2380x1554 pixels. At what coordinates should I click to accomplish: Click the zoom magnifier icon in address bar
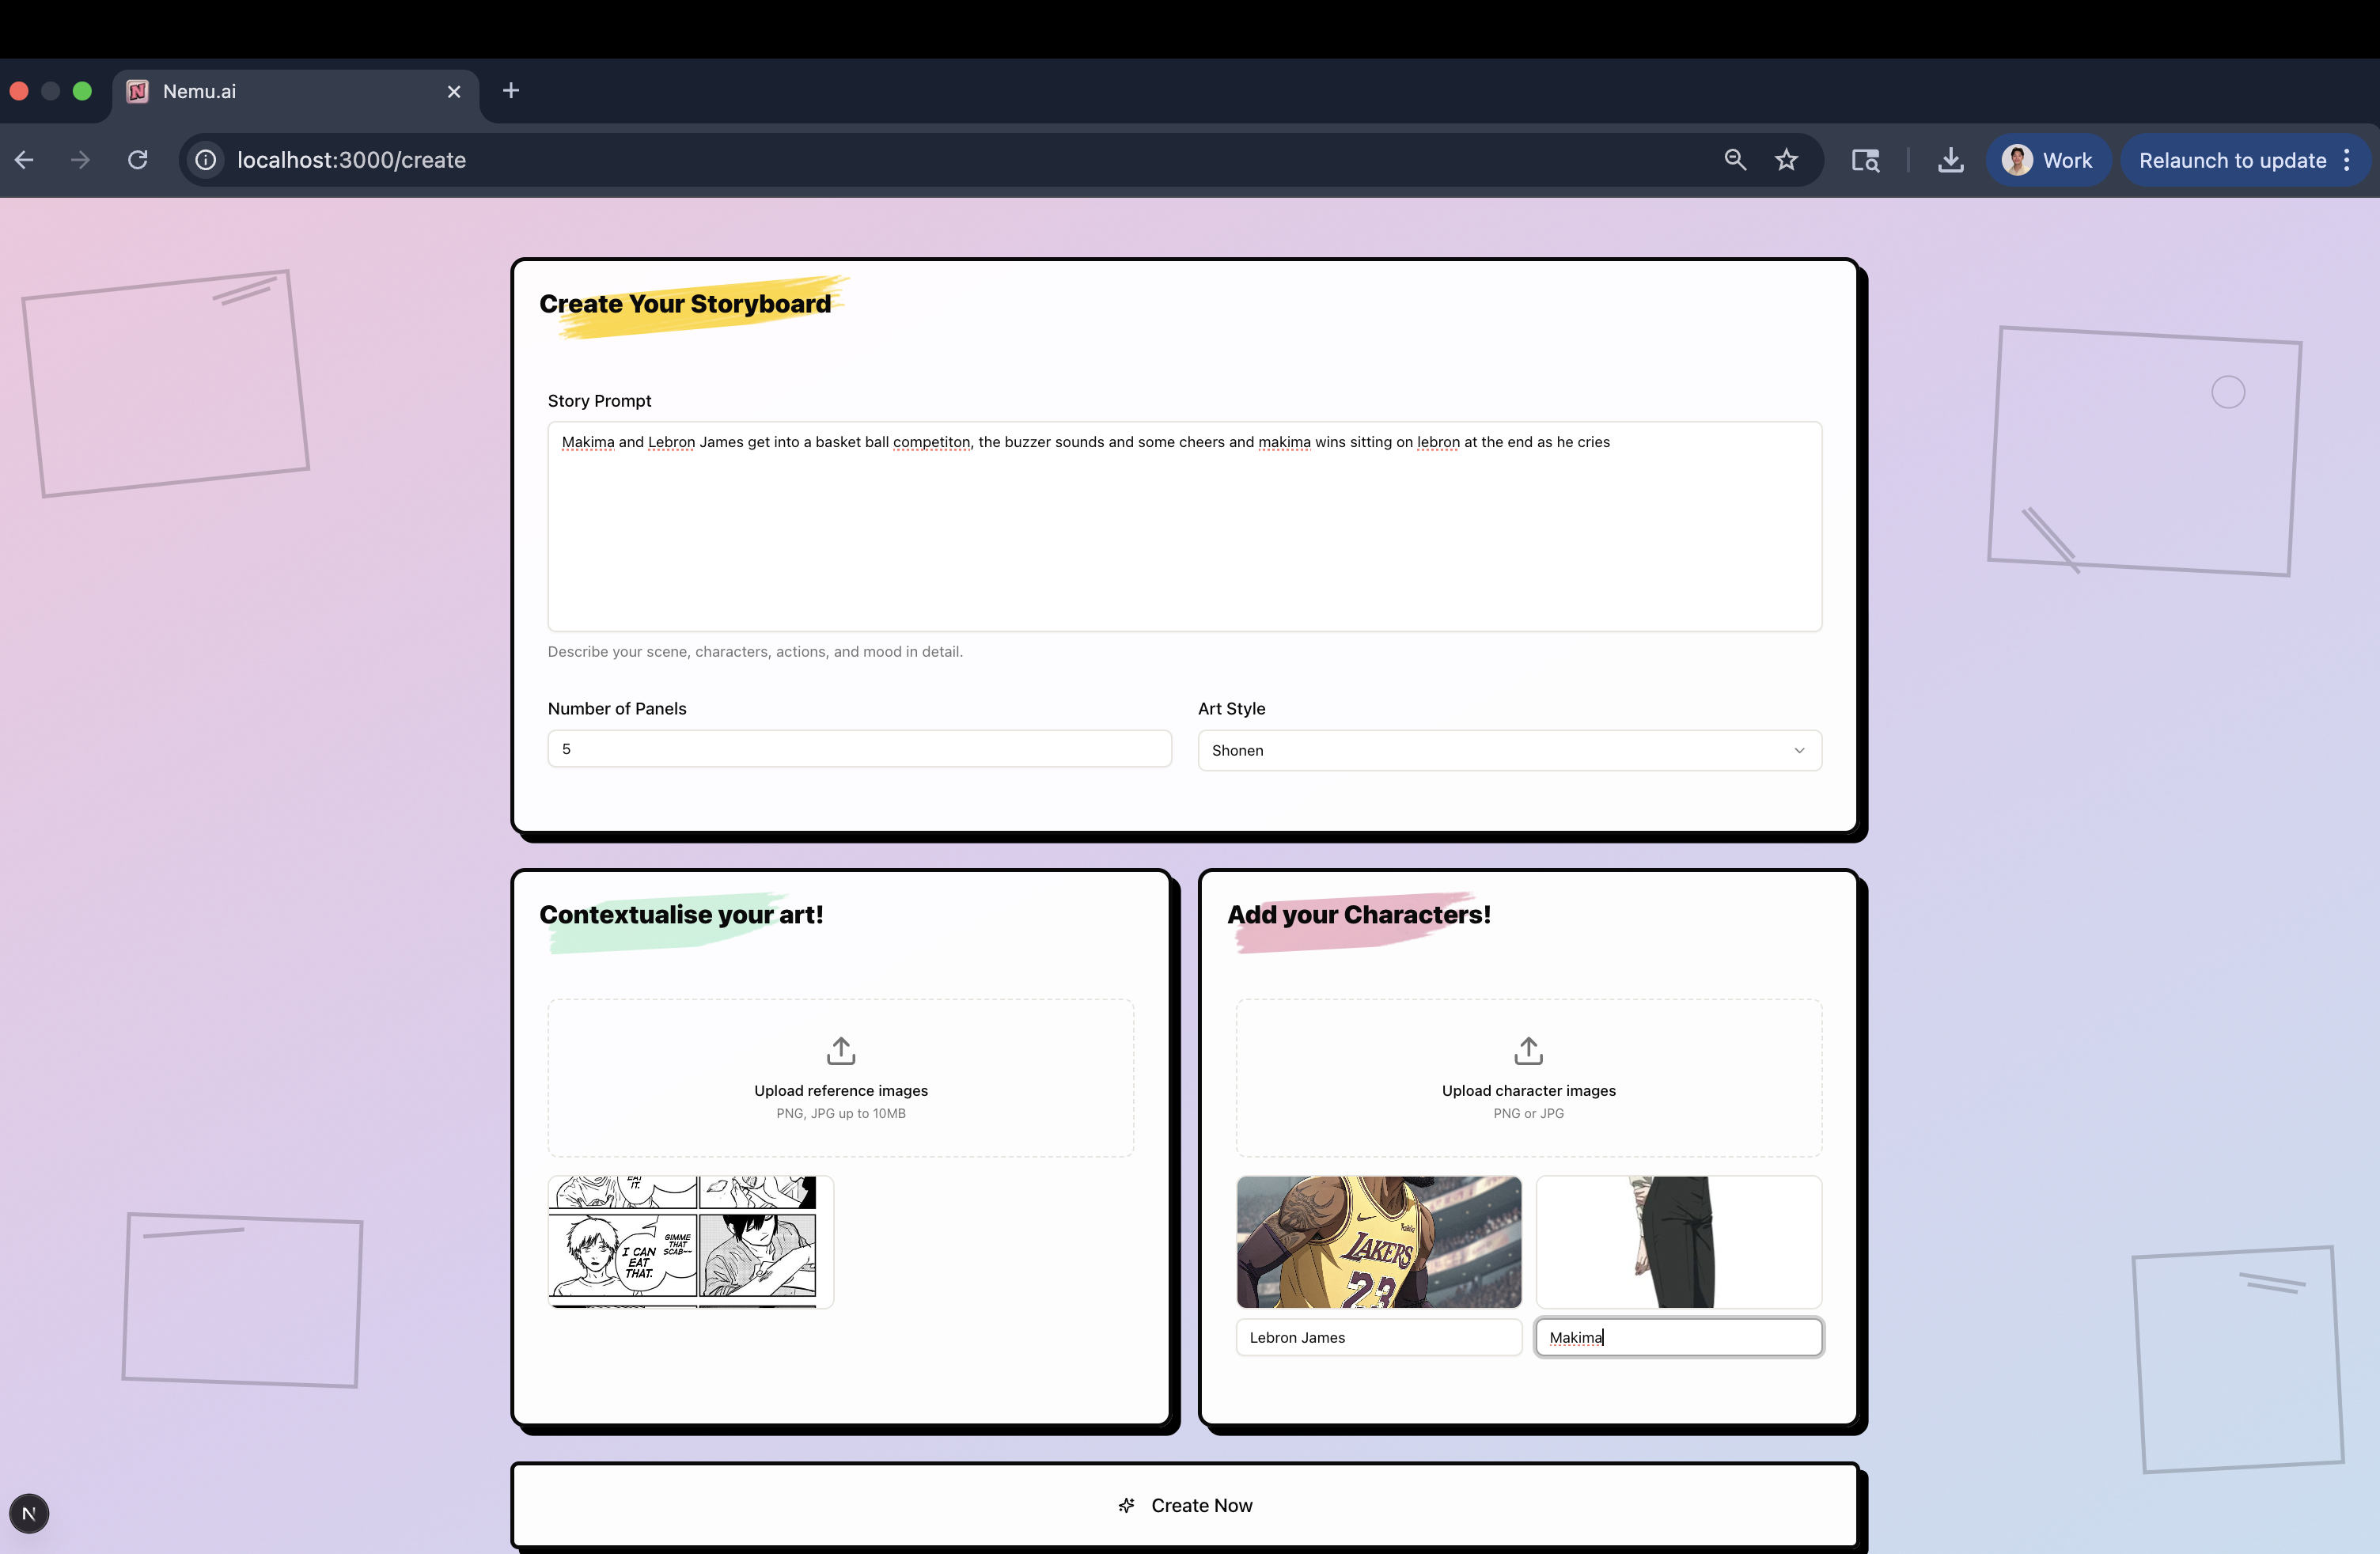(x=1735, y=160)
